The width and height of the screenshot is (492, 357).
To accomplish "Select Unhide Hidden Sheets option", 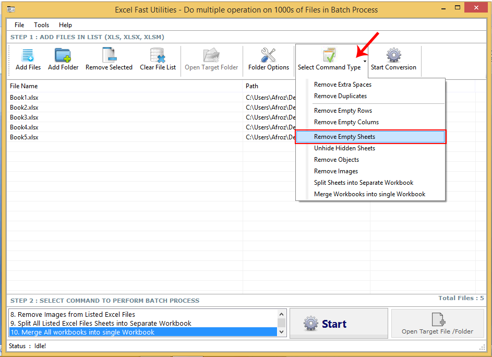I will click(x=344, y=148).
